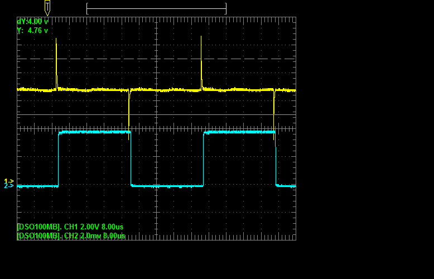The height and width of the screenshot is (279, 434).
Task: Select the cyan CH2 ground level marker
Action: pyautogui.click(x=8, y=185)
